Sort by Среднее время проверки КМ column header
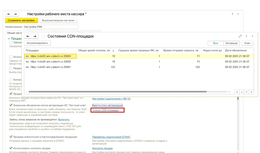260x153 pixels. [x=138, y=50]
